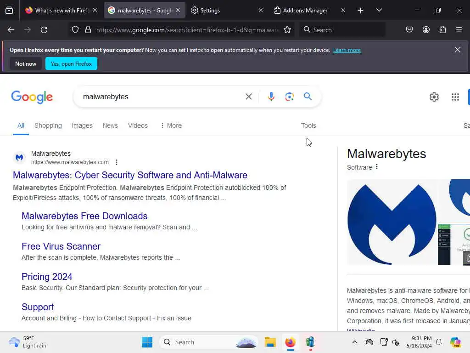Show hidden system tray icons
Image resolution: width=470 pixels, height=353 pixels.
[355, 342]
